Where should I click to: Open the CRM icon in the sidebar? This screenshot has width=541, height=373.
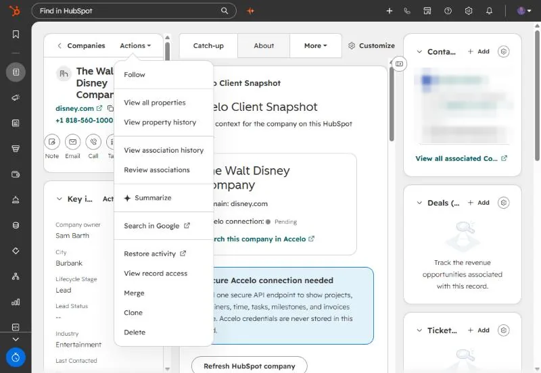(16, 72)
